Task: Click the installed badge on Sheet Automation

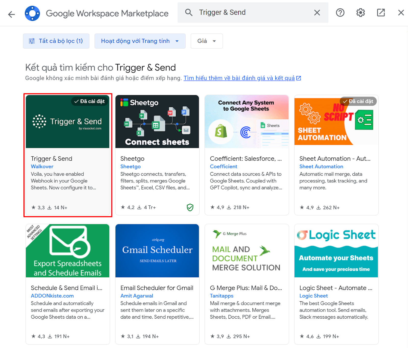Action: point(358,101)
